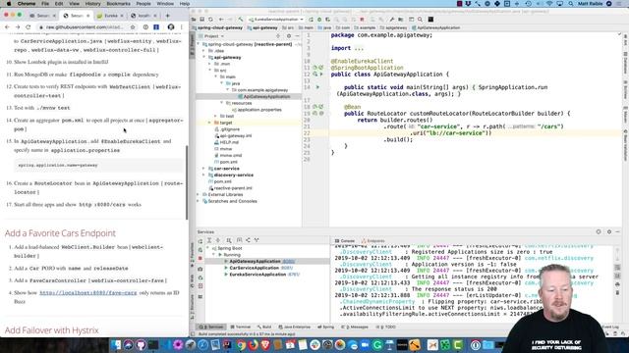
Task: Click the Project panel locate target icon
Action: [278, 36]
